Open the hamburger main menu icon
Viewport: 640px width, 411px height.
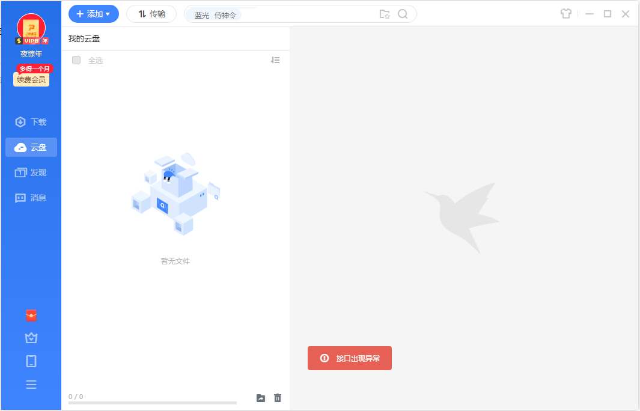(31, 385)
